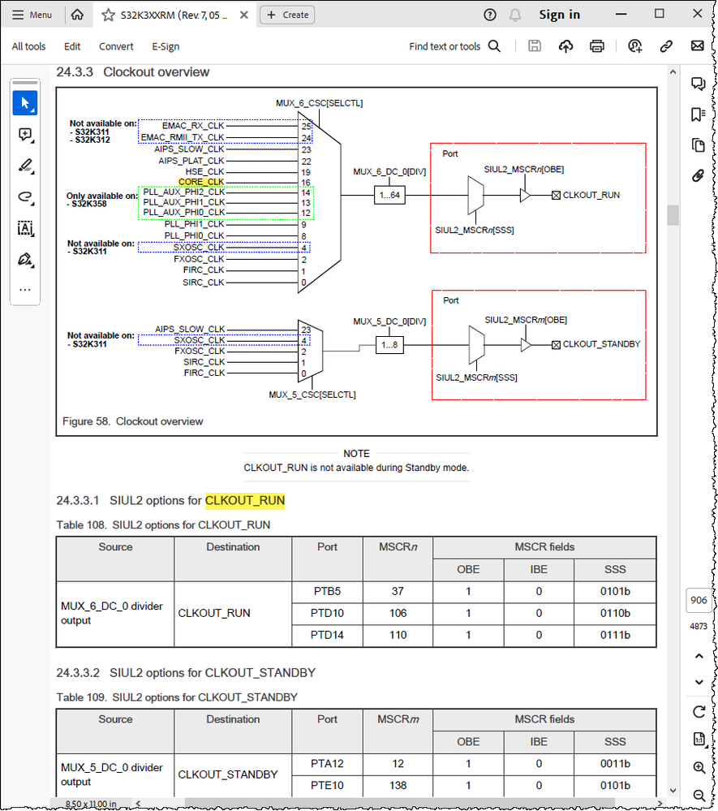The width and height of the screenshot is (718, 811).
Task: Open the Convert menu
Action: click(x=116, y=46)
